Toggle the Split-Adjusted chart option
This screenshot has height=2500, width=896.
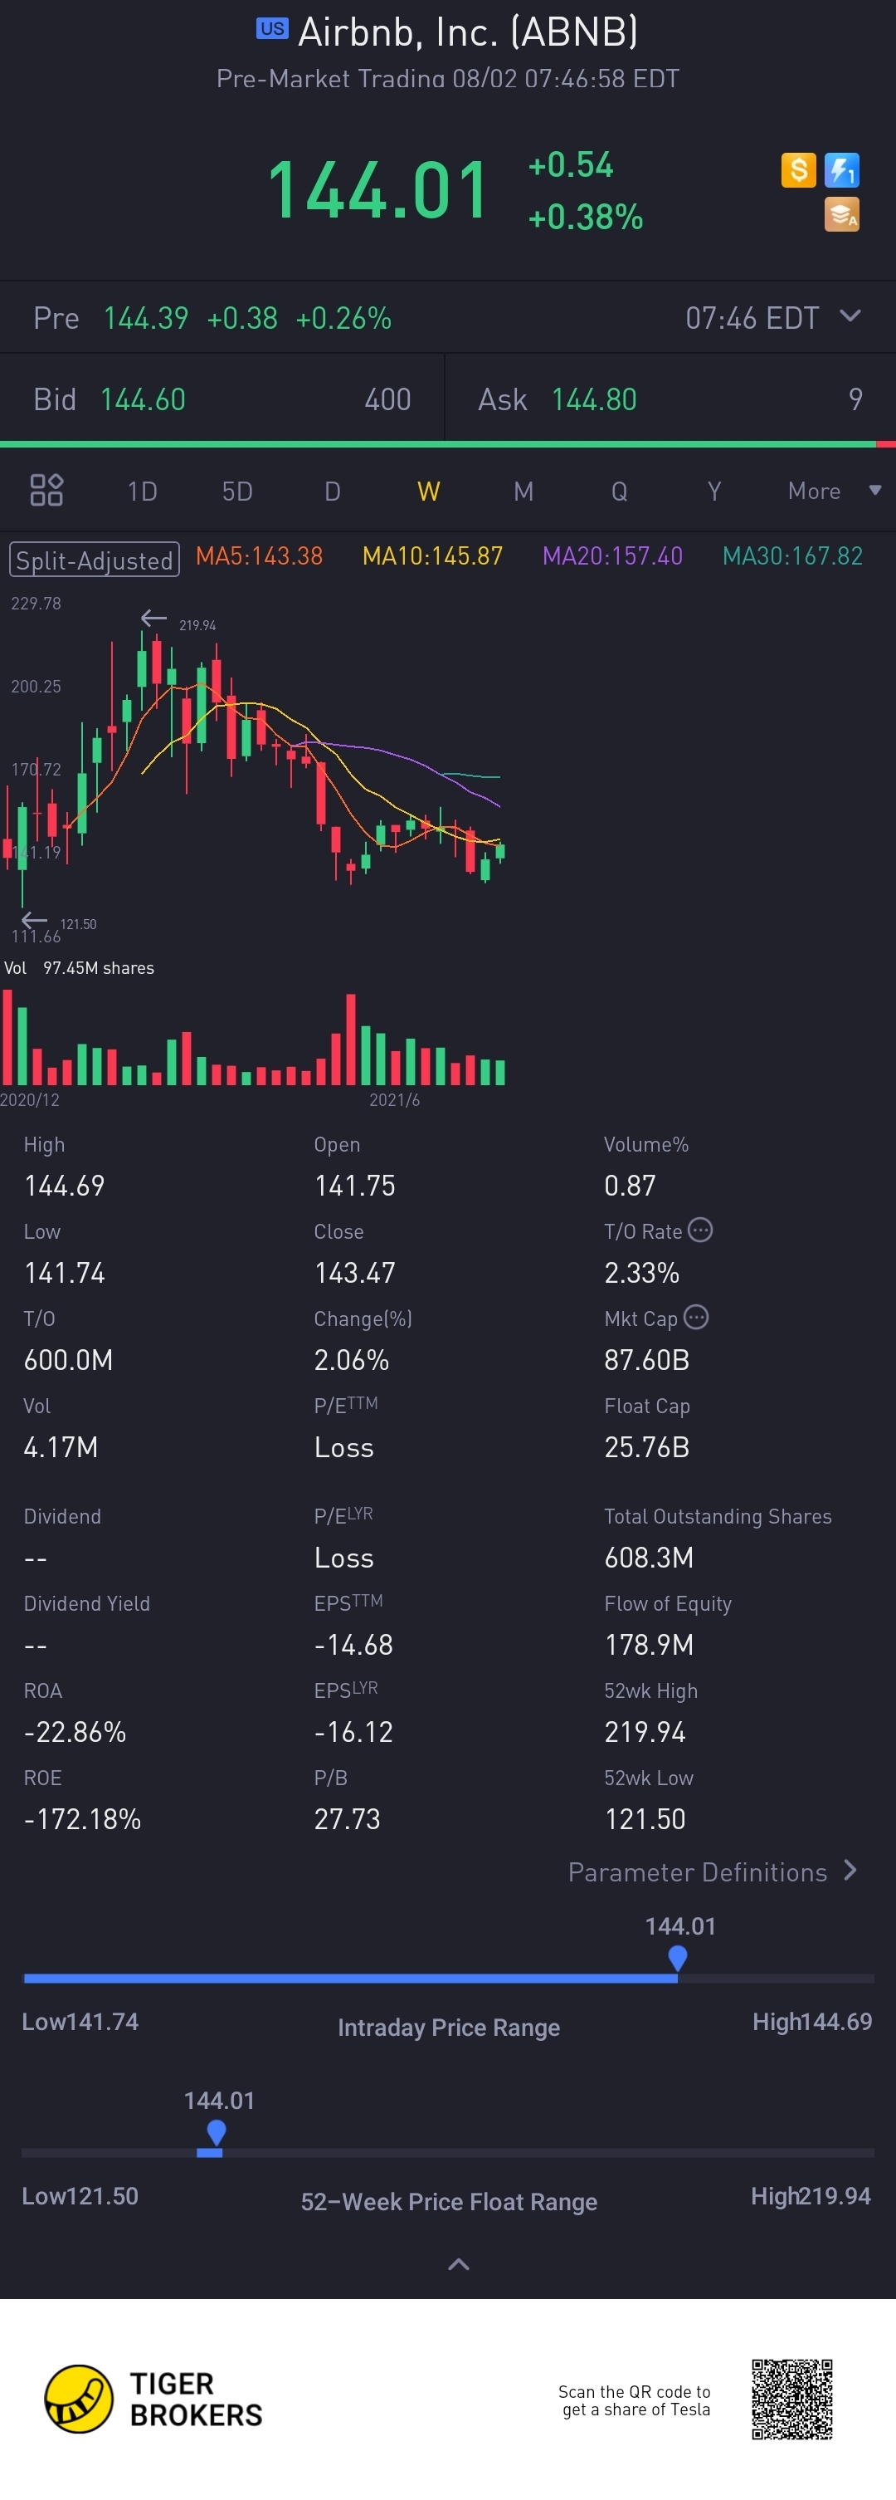click(94, 560)
